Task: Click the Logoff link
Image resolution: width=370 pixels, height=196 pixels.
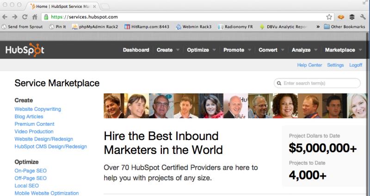Action: (x=356, y=65)
